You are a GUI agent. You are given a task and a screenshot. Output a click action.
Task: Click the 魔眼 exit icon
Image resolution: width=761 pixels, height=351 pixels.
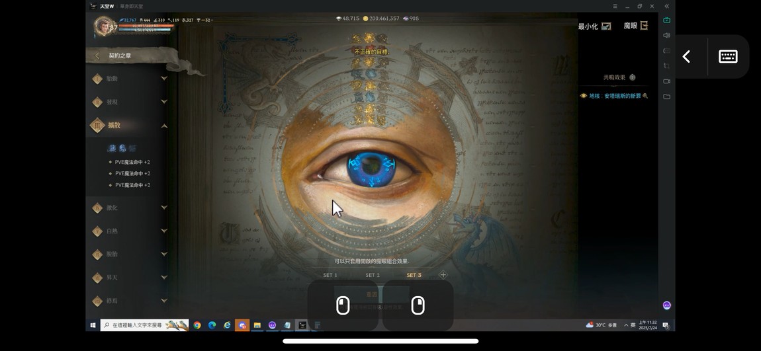pos(644,26)
